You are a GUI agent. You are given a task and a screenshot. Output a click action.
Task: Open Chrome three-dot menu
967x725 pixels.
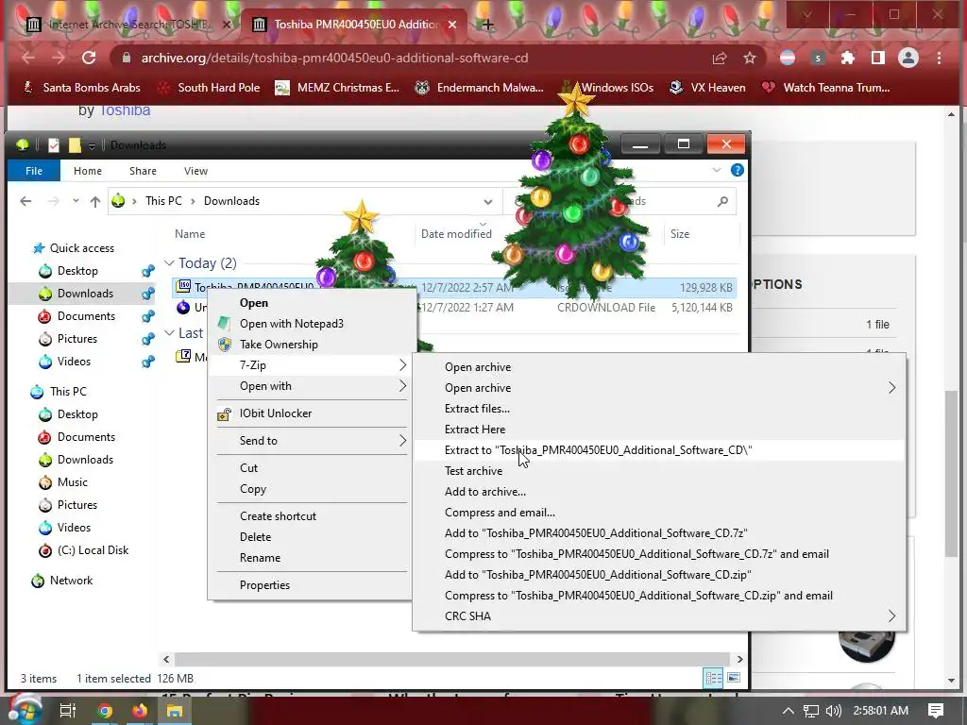point(940,58)
